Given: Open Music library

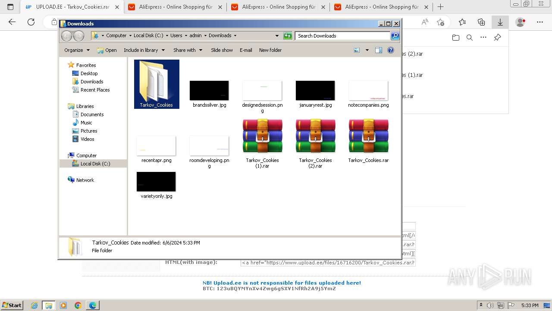Looking at the screenshot, I should 86,123.
